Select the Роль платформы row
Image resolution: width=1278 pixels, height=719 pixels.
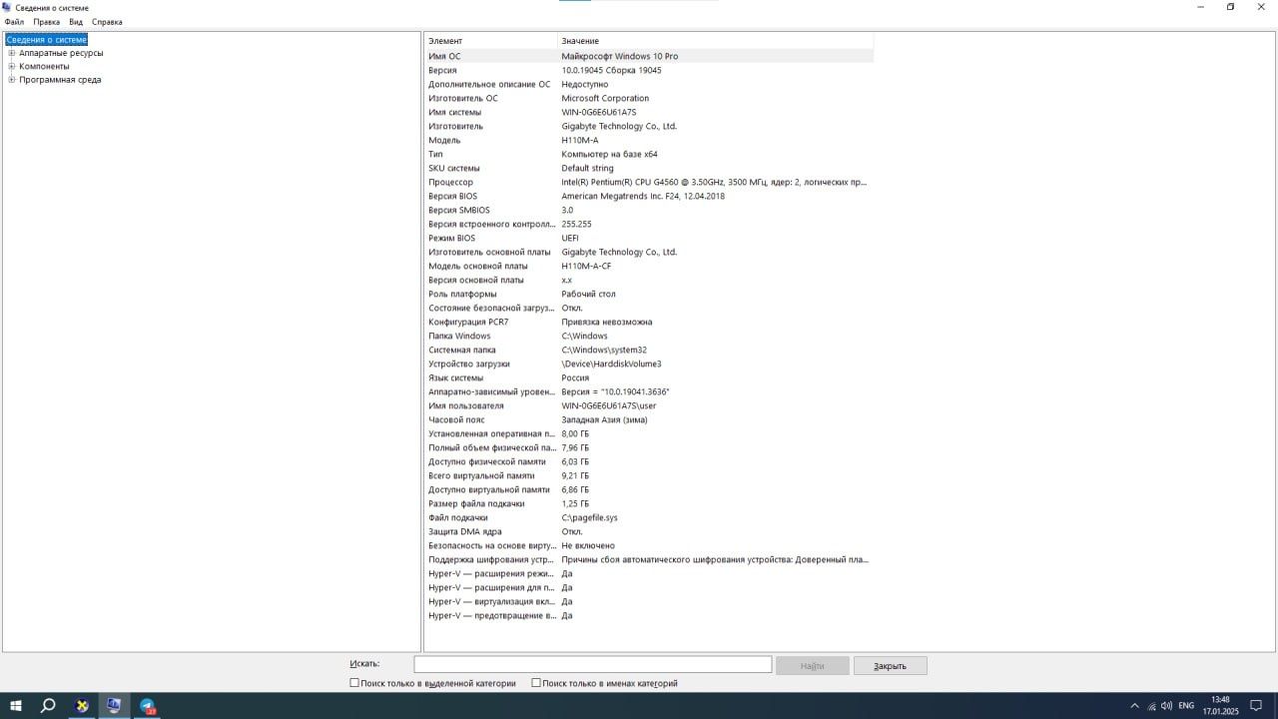pyautogui.click(x=649, y=295)
